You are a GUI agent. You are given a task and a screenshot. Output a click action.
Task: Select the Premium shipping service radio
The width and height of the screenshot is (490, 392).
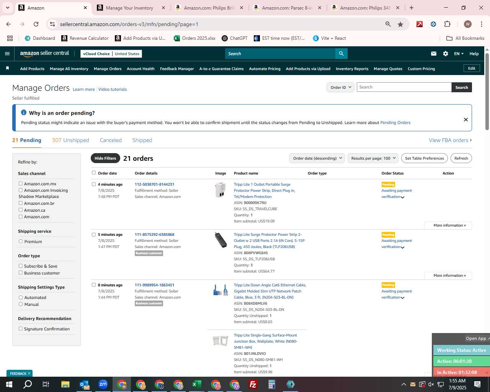click(x=21, y=241)
